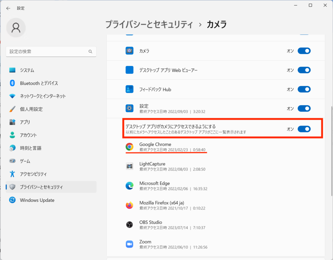The image size is (333, 260).
Task: Click the LightCapture app icon
Action: coord(129,166)
